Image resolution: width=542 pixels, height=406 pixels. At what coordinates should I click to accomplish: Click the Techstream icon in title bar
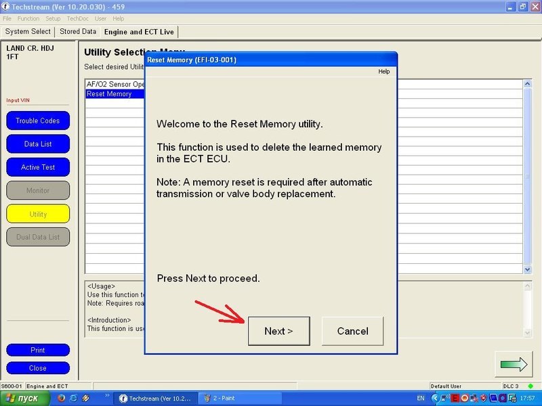coord(6,6)
